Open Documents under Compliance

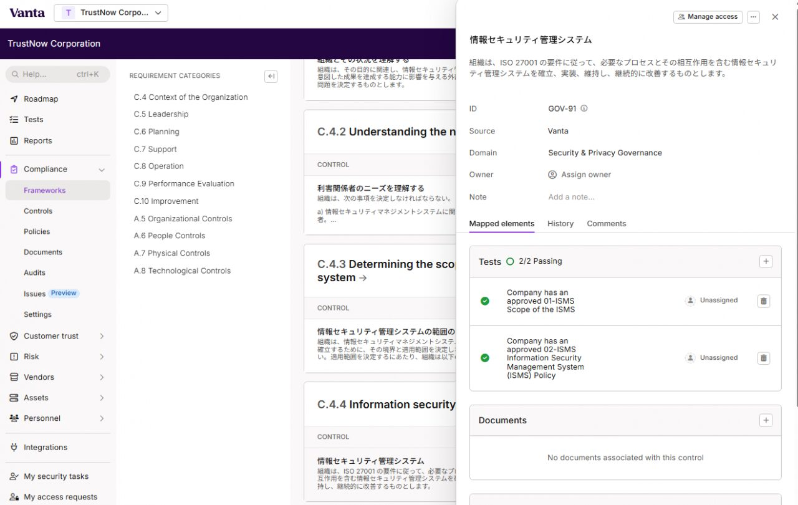pyautogui.click(x=43, y=252)
